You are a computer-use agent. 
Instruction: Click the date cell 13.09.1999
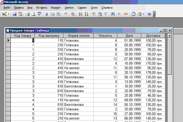(x=129, y=82)
